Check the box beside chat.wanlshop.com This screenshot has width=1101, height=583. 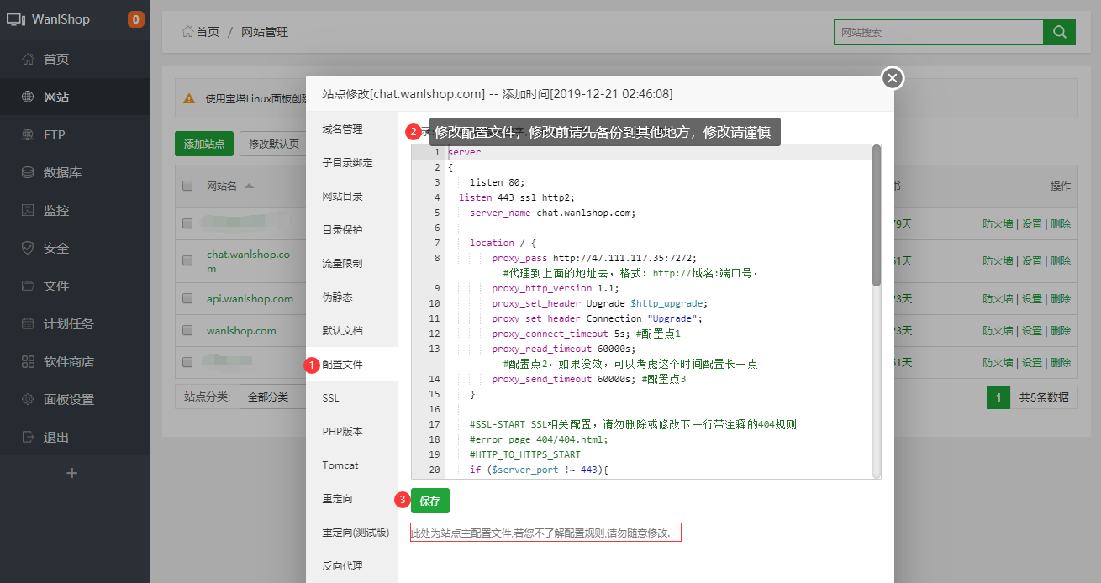(187, 261)
